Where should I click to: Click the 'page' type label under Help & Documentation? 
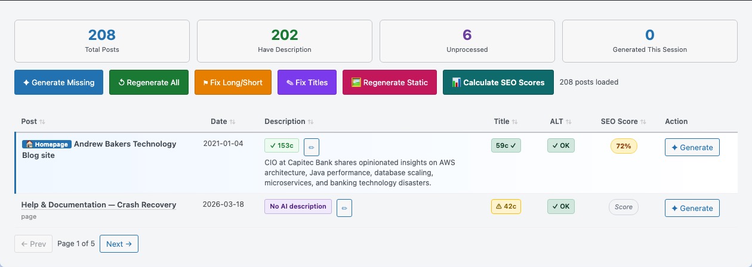(29, 216)
